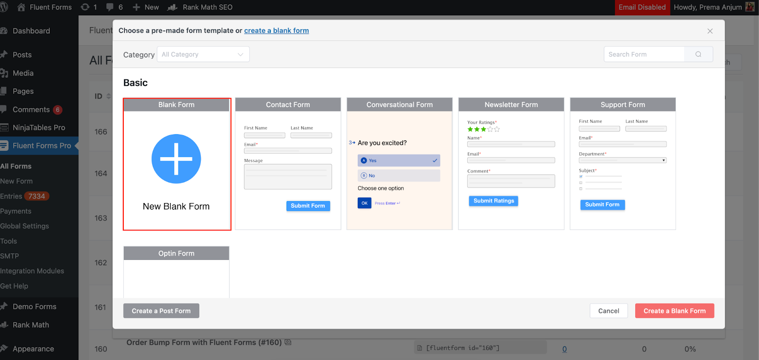759x360 pixels.
Task: Click the shortcode document icon for form 160
Action: coord(420,348)
